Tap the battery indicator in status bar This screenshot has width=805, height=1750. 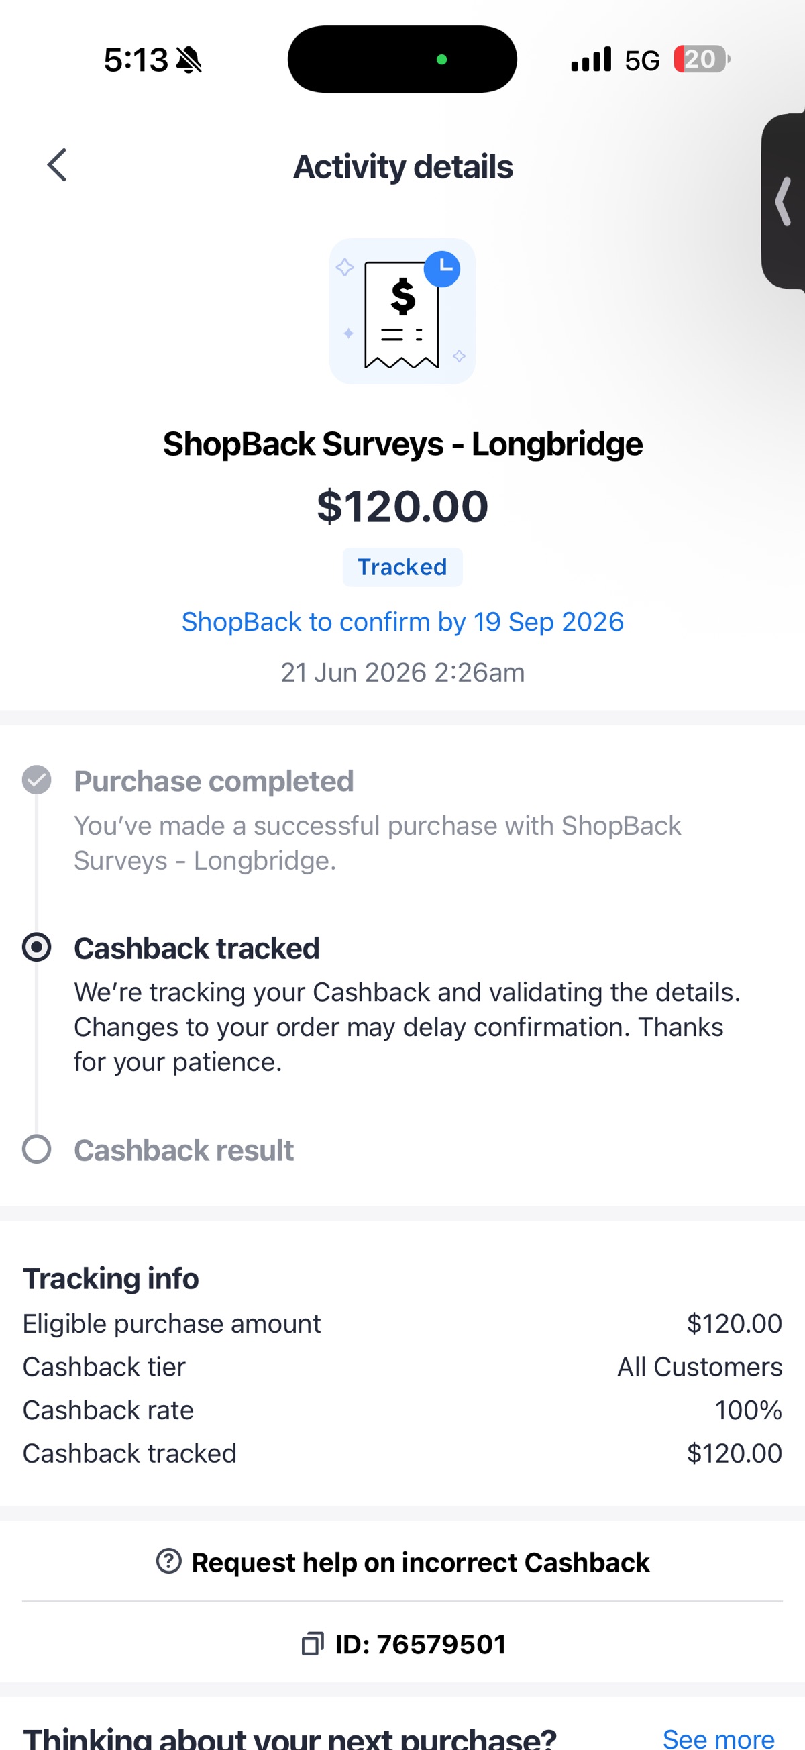pos(702,60)
